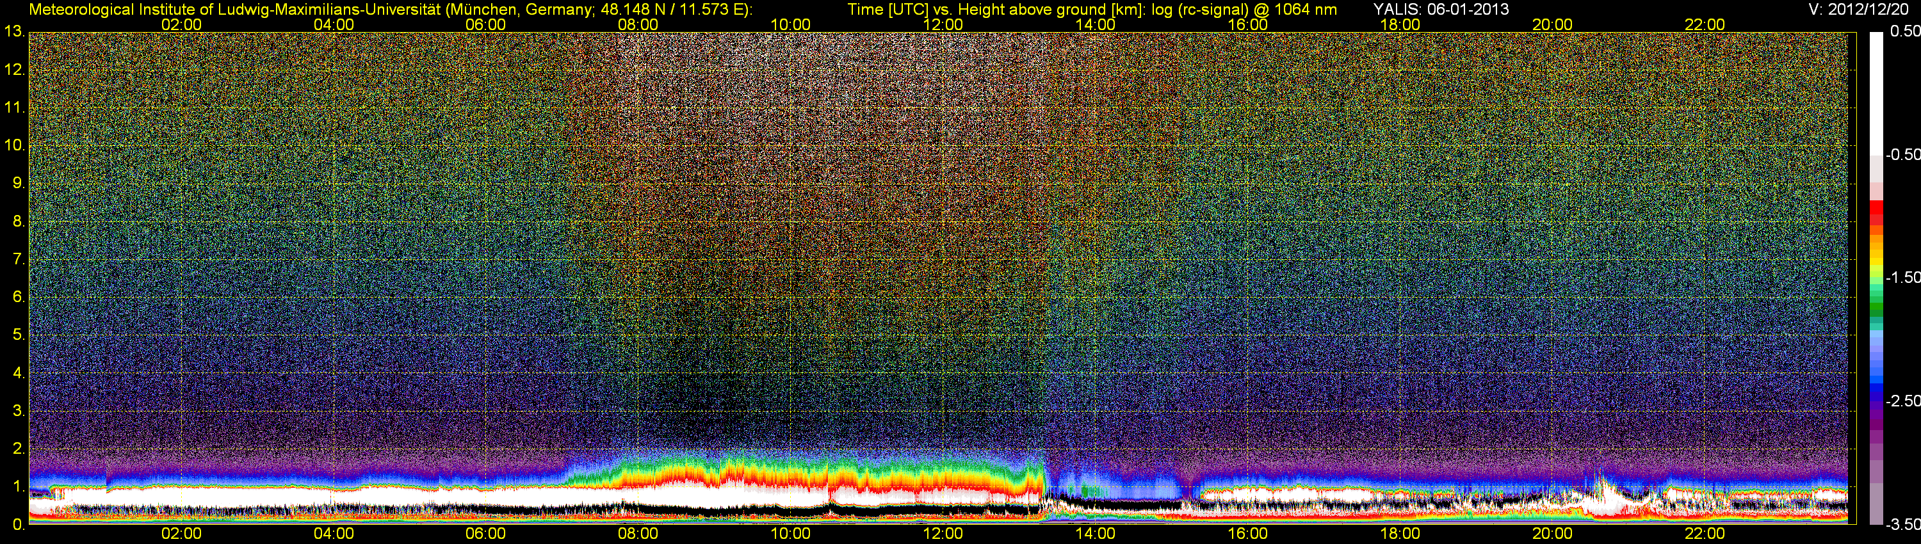Viewport: 1921px width, 544px height.
Task: Click the bottom-axis 18:00 time label
Action: (x=1400, y=534)
